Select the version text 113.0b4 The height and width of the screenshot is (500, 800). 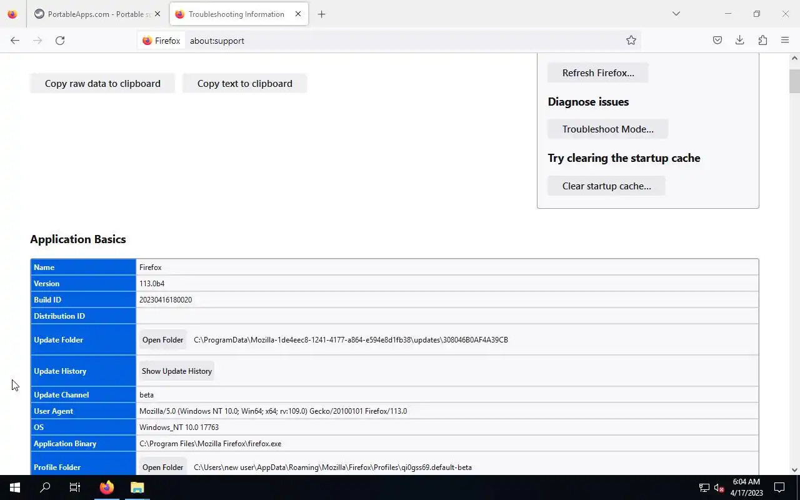pyautogui.click(x=152, y=284)
